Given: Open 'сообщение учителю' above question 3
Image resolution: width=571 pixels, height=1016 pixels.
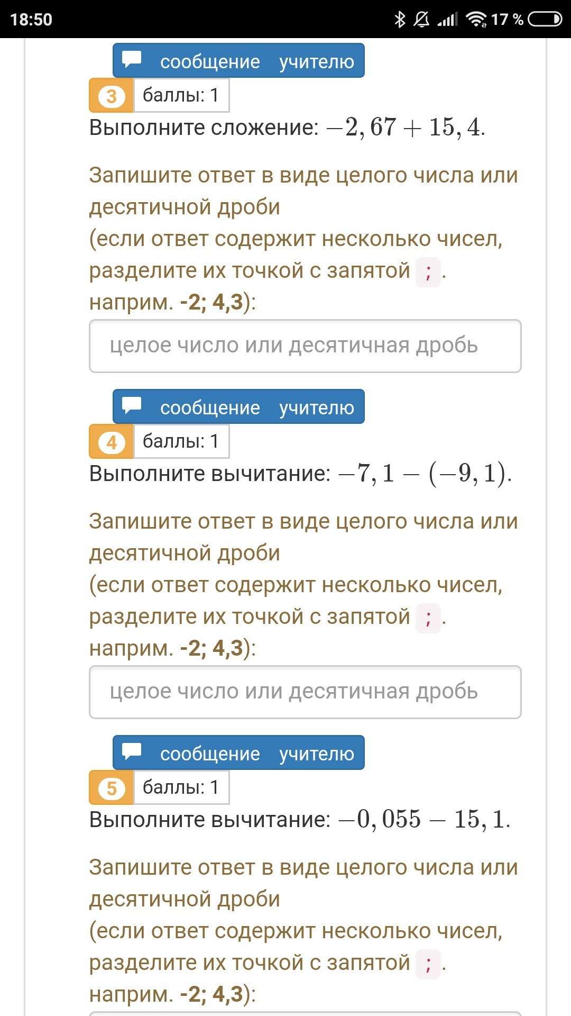Looking at the screenshot, I should tap(238, 60).
